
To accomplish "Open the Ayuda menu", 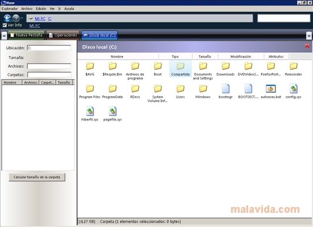I will (x=69, y=9).
